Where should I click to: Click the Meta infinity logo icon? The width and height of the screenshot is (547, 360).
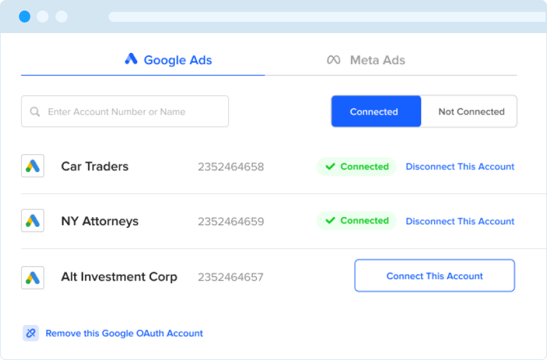point(334,60)
